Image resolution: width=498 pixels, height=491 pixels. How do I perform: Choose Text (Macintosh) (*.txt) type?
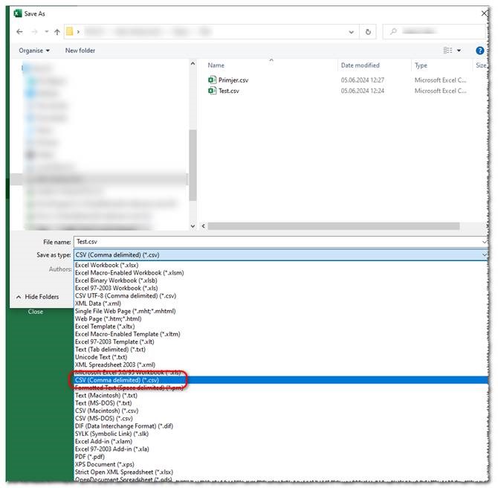[x=106, y=396]
